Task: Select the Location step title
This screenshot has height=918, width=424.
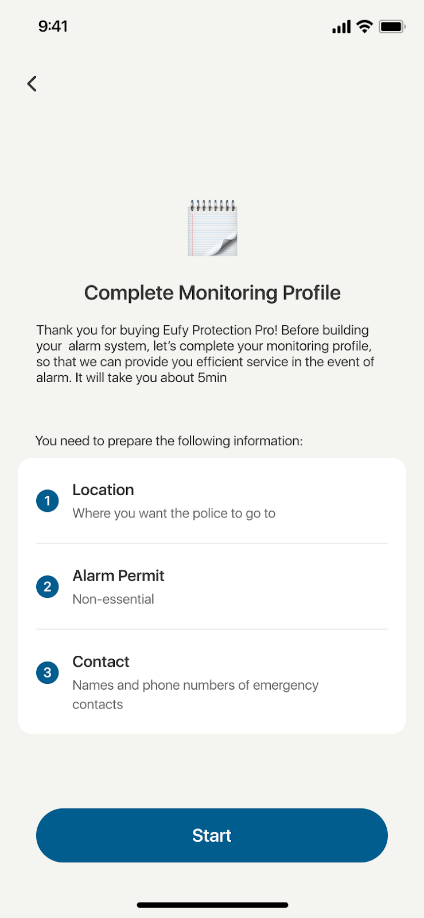Action: pos(103,490)
